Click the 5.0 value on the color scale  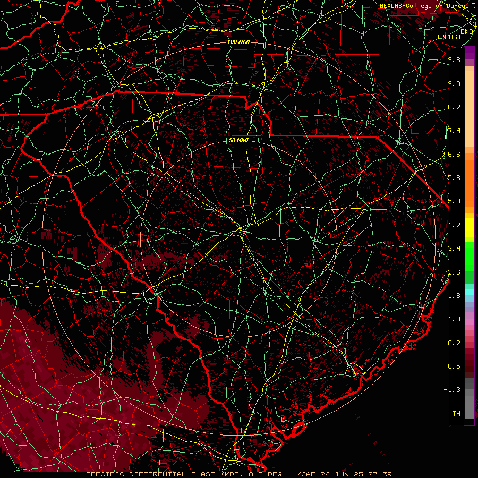coord(454,201)
